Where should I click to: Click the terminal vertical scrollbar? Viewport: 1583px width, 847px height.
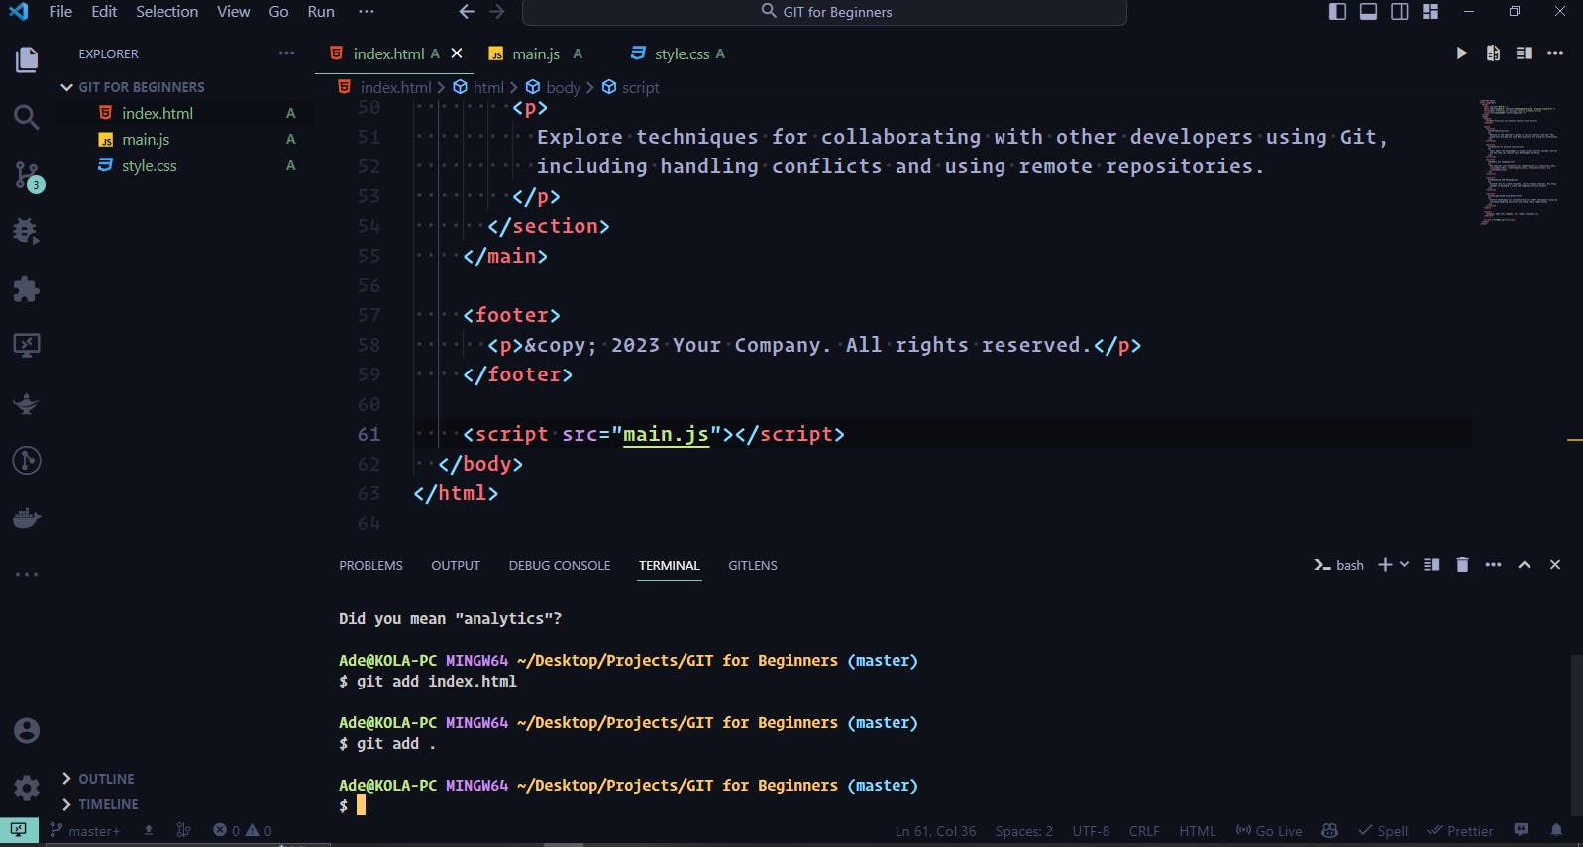coord(1575,733)
